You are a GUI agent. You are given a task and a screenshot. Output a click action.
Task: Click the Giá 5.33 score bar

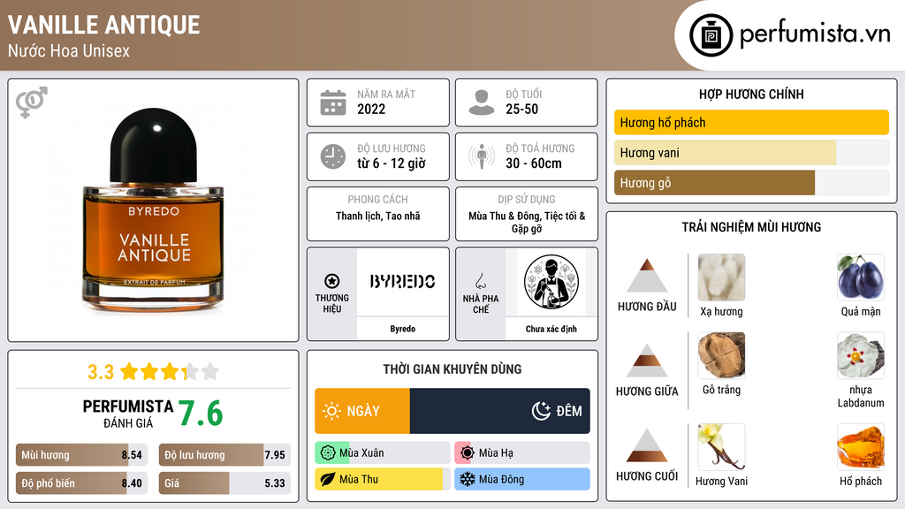[x=224, y=483]
